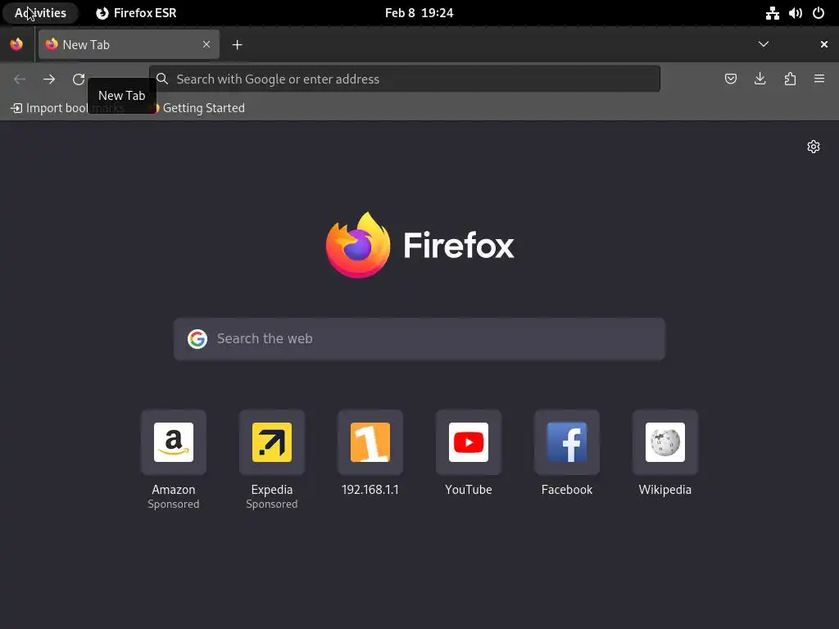Screen dimensions: 839x629
Task: Open the Firefox View pinned icon
Action: pyautogui.click(x=16, y=44)
